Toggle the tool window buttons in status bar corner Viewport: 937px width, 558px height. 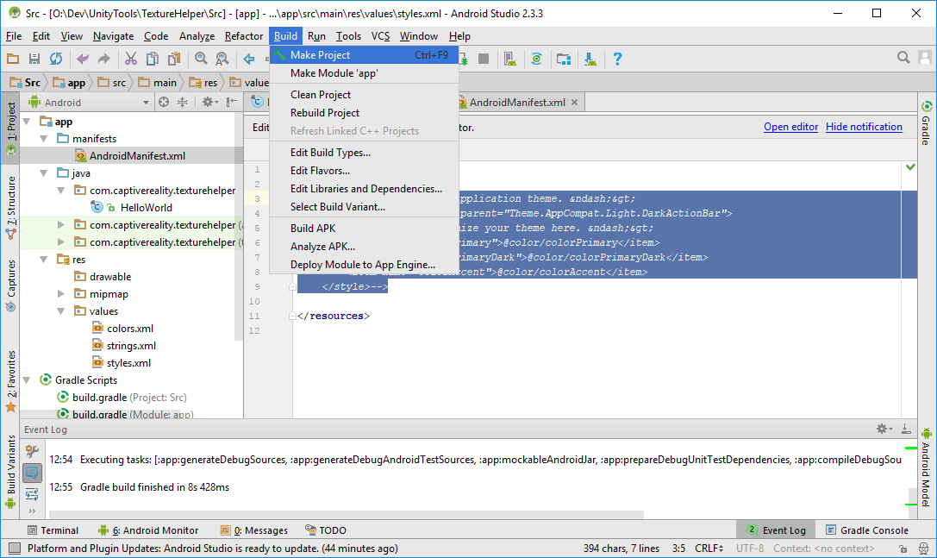[x=15, y=548]
